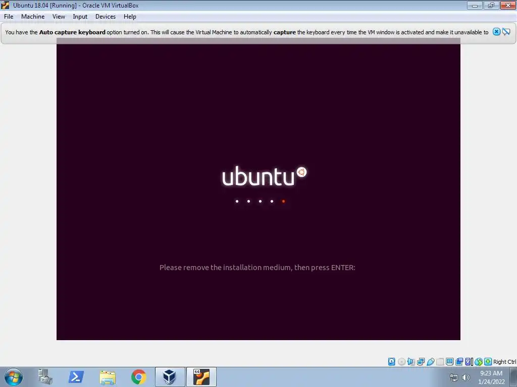This screenshot has height=387, width=517.
Task: Click the recording status icon
Action: (x=459, y=362)
